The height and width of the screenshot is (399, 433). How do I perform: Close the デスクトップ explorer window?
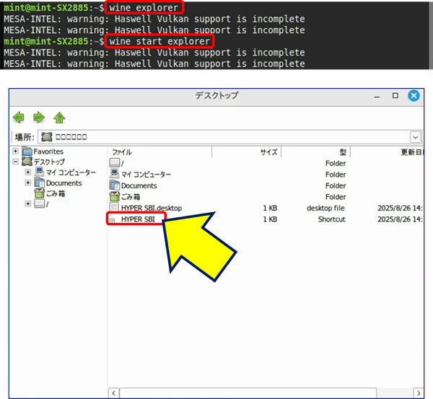click(x=414, y=95)
